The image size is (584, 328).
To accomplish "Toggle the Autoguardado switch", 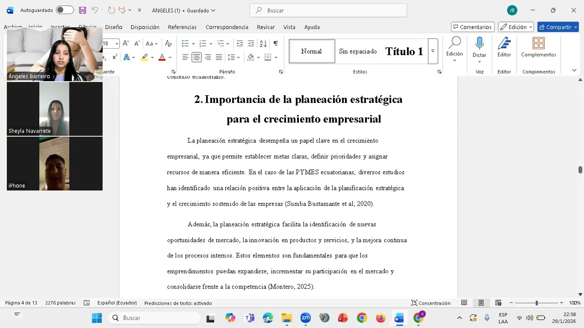I will pos(65,10).
